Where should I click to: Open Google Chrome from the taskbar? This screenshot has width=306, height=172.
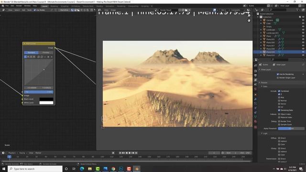pos(113,169)
